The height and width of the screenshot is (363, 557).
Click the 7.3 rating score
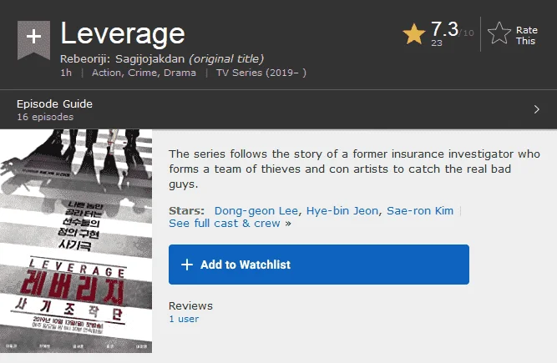(444, 29)
